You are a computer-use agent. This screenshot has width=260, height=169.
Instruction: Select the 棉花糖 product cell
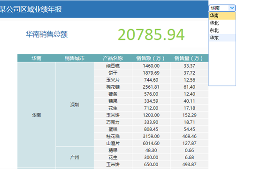tap(113, 87)
